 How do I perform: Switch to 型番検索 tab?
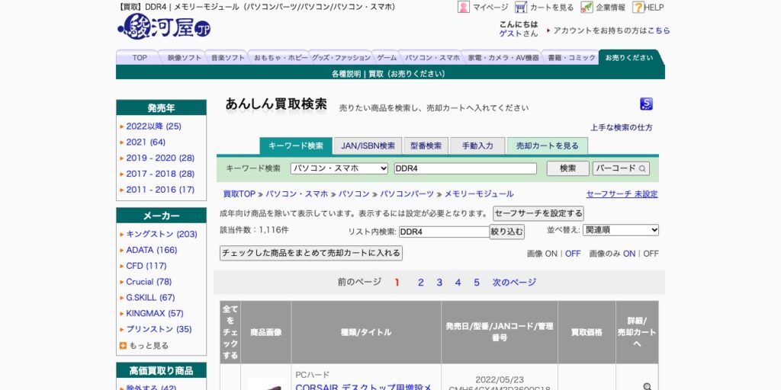[426, 145]
